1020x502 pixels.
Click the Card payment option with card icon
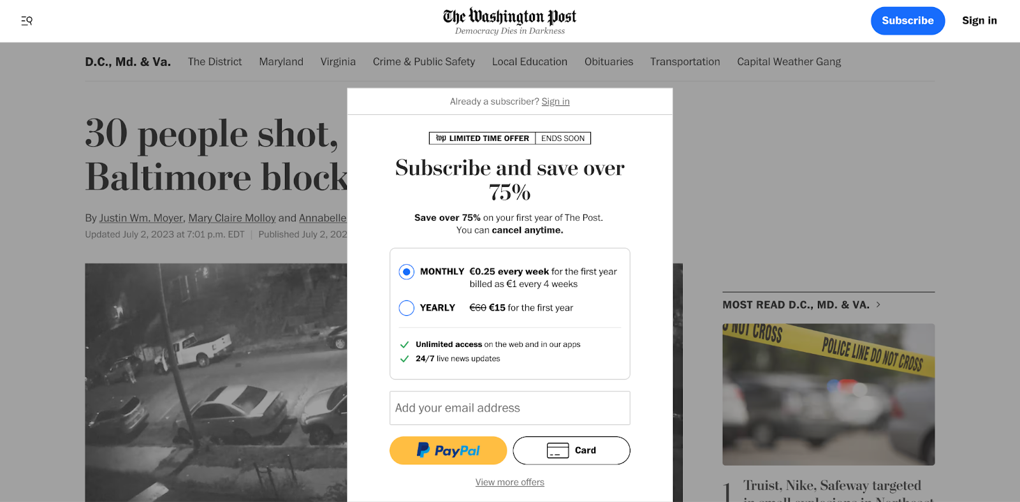(x=571, y=450)
